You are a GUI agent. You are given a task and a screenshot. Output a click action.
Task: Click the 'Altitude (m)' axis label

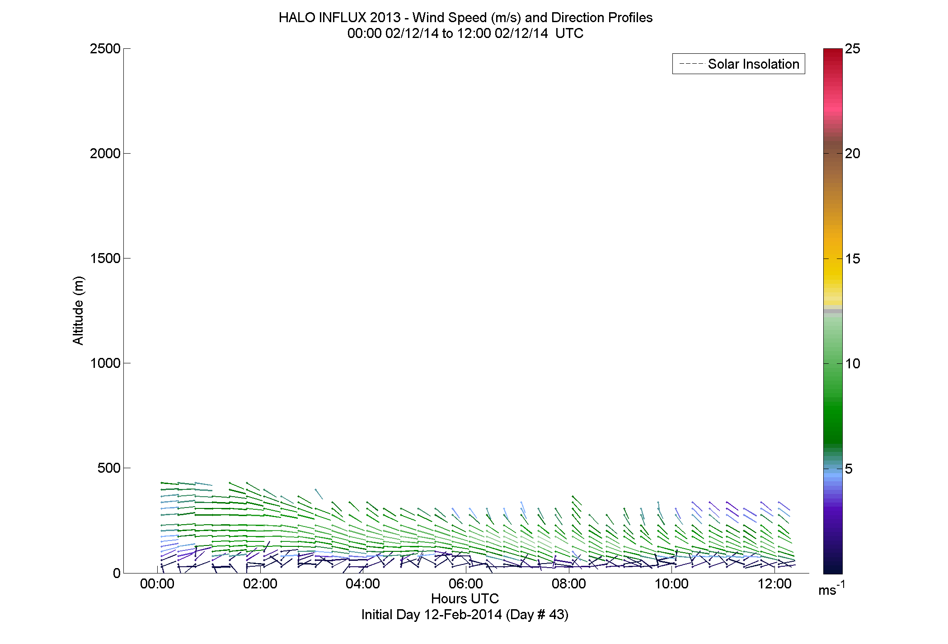(78, 310)
